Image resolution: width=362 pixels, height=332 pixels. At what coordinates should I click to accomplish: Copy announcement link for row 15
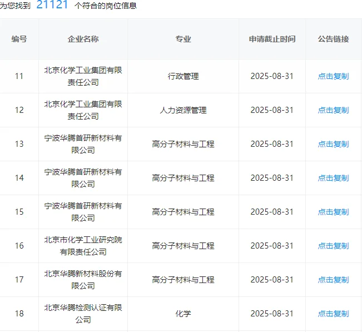(333, 212)
